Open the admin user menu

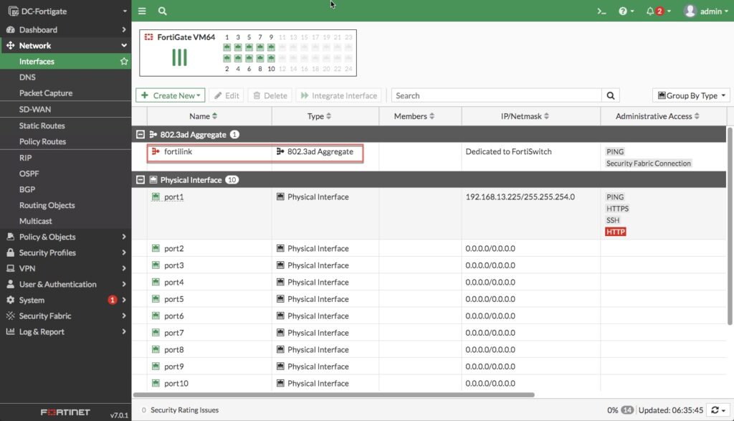coord(705,11)
